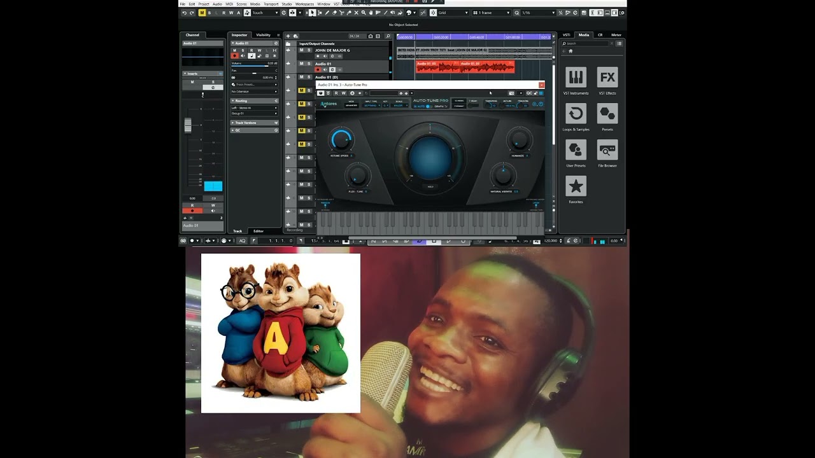Screen dimensions: 815x458
Task: Open Auto-Tune MAJOR scale dropdown
Action: click(x=399, y=106)
